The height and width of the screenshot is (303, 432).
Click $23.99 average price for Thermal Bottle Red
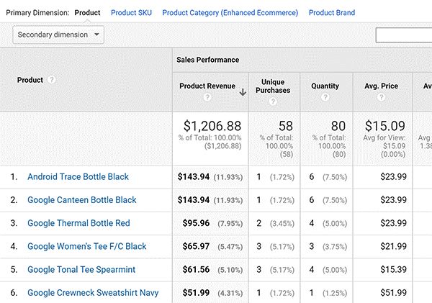point(393,223)
